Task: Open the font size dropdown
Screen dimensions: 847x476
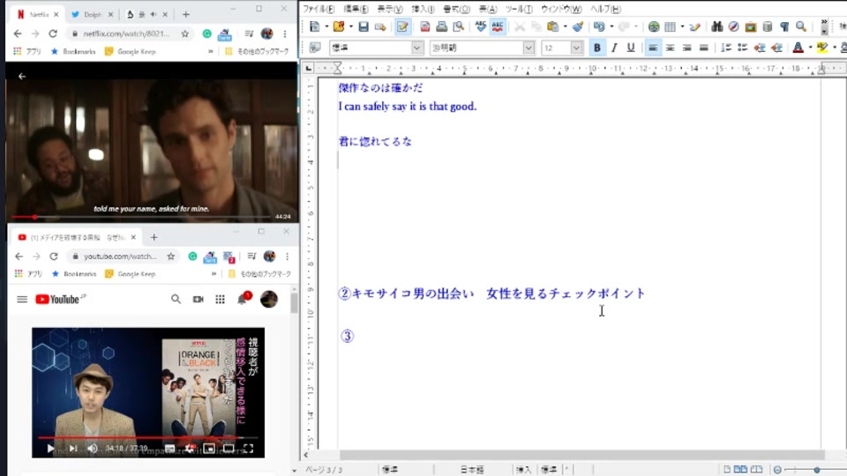Action: pos(577,48)
